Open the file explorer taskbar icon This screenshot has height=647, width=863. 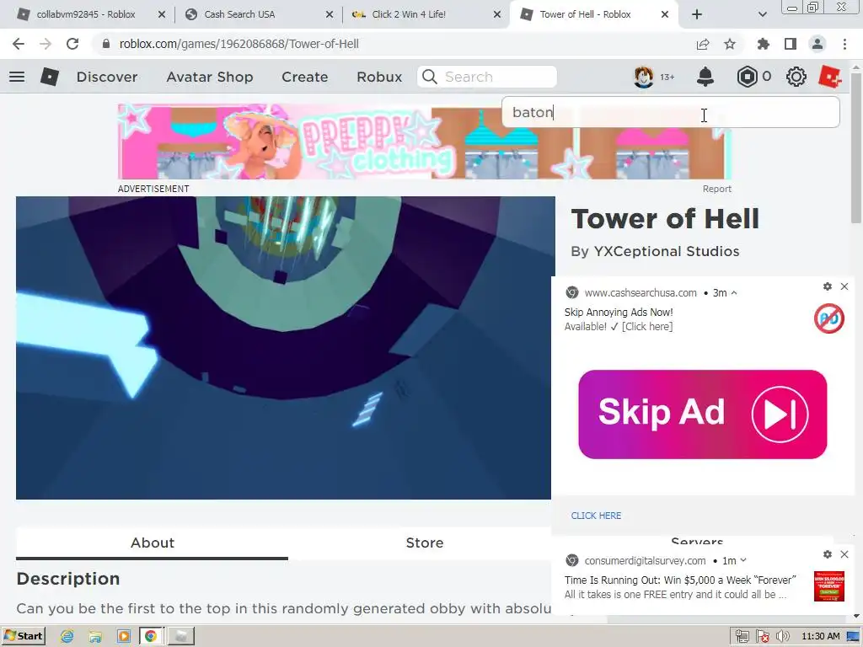pos(95,637)
